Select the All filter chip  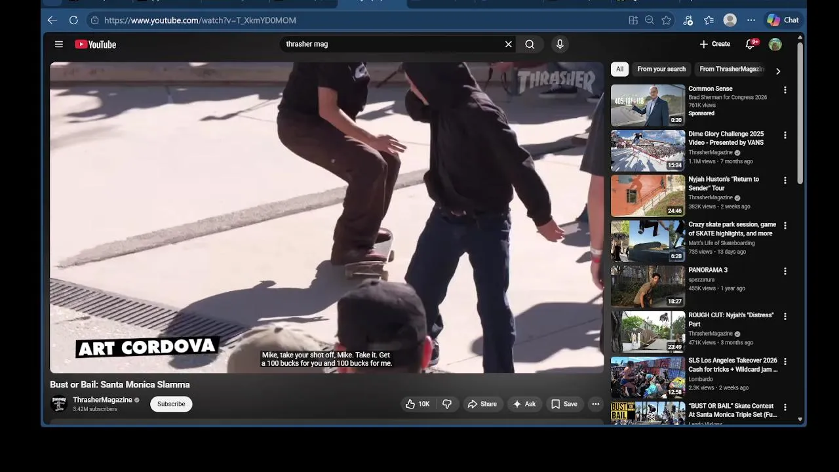tap(619, 69)
